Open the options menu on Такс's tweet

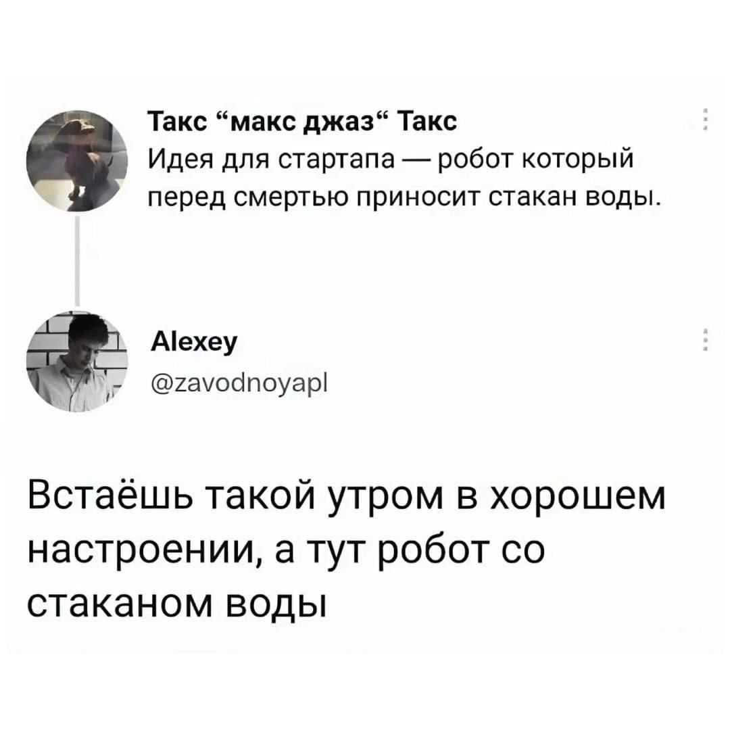705,120
